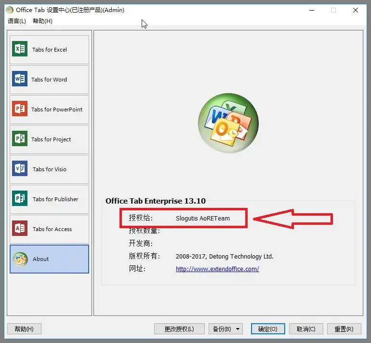The width and height of the screenshot is (371, 343).
Task: Open the extendoffice.com website link
Action: [x=217, y=269]
